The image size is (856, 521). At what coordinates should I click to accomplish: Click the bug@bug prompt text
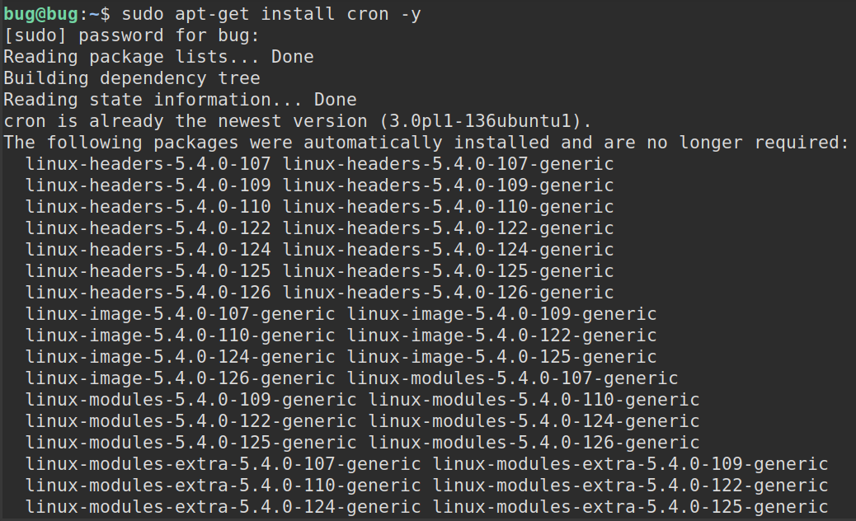pos(41,14)
